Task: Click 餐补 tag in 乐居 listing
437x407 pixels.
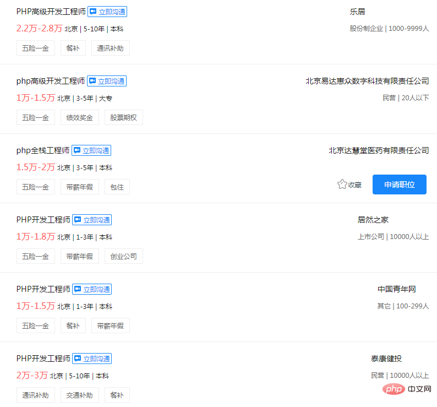Action: point(73,48)
